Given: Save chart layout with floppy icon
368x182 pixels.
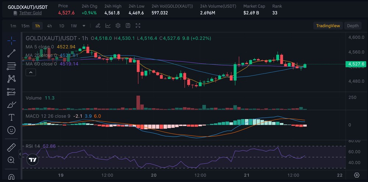Looking at the screenshot, I should (128, 26).
